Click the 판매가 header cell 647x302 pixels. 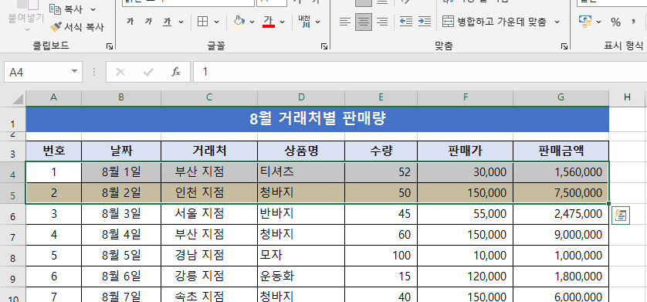465,151
